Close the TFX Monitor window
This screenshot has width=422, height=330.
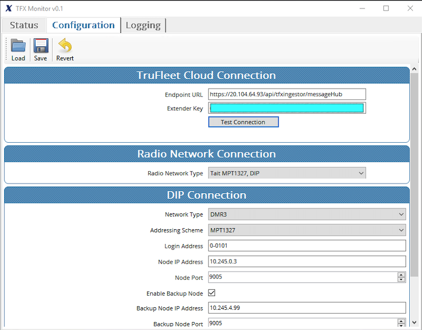pos(410,8)
